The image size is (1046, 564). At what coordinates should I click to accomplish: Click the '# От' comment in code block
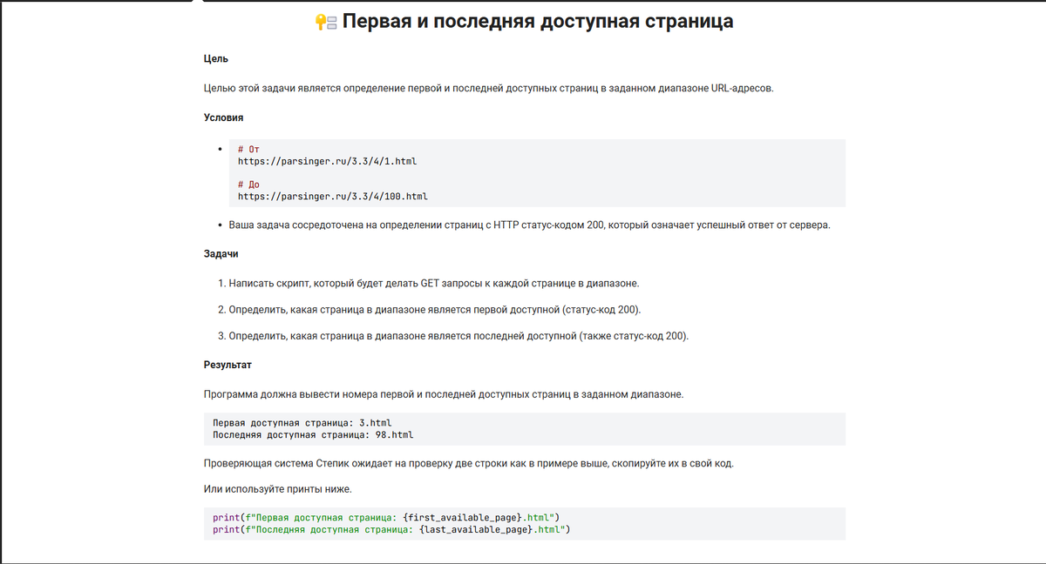point(248,150)
